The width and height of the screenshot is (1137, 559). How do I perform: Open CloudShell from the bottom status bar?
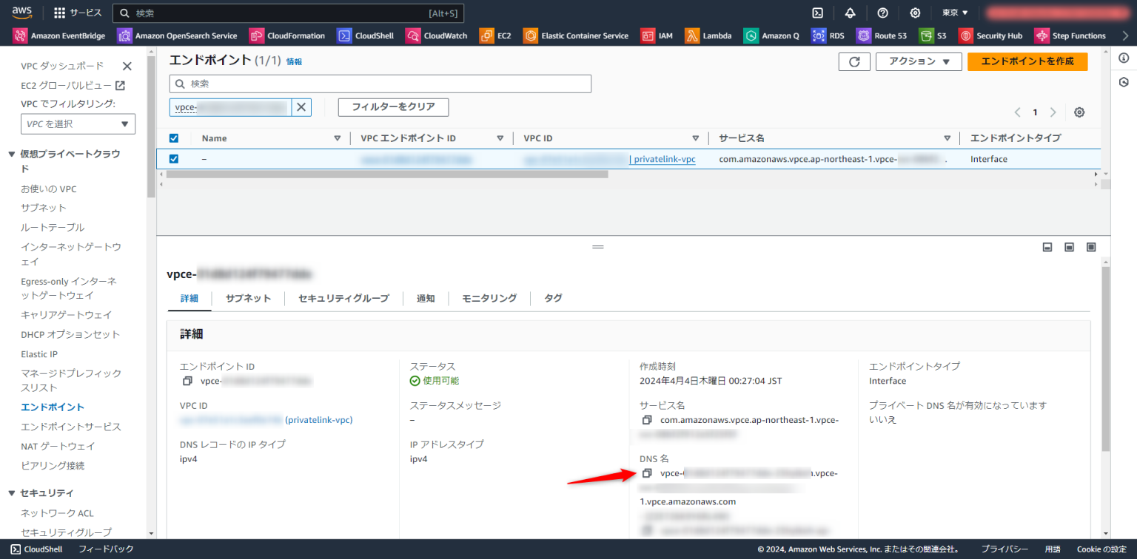pos(36,549)
